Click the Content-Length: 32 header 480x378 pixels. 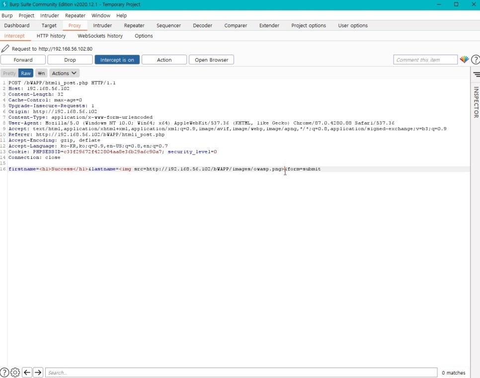(x=36, y=94)
